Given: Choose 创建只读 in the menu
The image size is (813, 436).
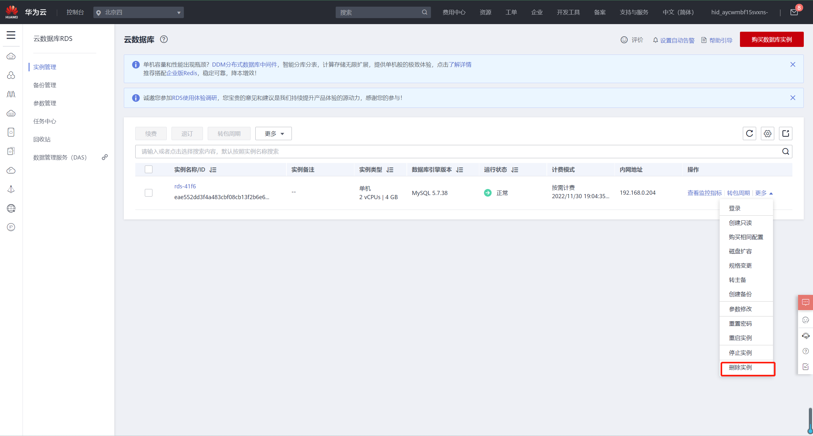Looking at the screenshot, I should coord(746,223).
